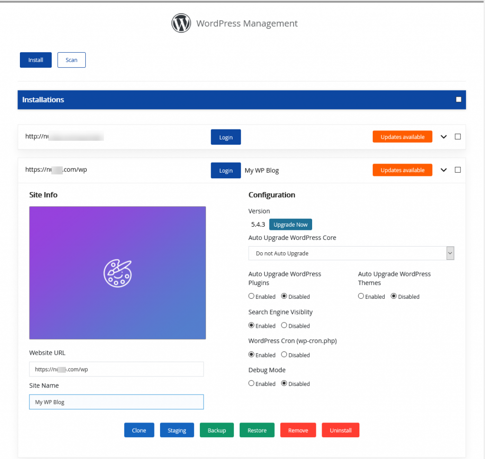Click the Uninstall button

(341, 430)
